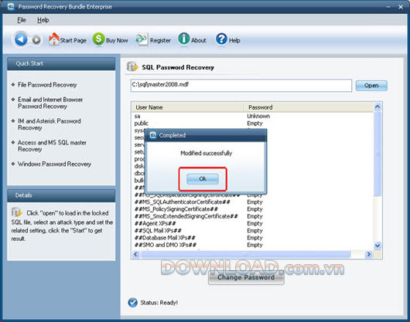410x322 pixels.
Task: Click the gray Forward arrow button
Action: click(36, 40)
